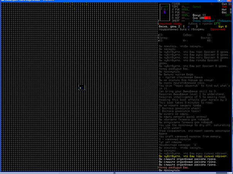The width and height of the screenshot is (233, 174).
Task: Click the Фокус 93 focus value
Action: click(199, 15)
